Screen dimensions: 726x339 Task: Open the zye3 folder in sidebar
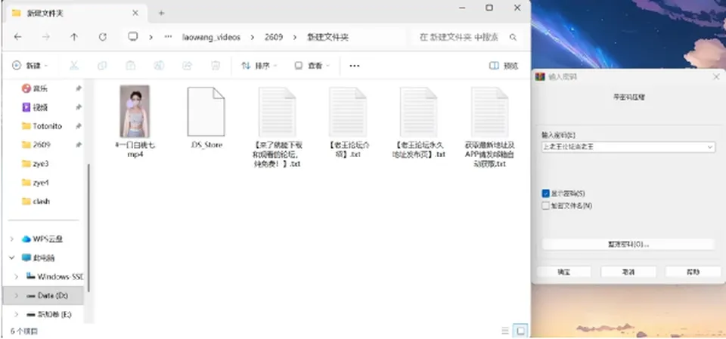(x=36, y=164)
